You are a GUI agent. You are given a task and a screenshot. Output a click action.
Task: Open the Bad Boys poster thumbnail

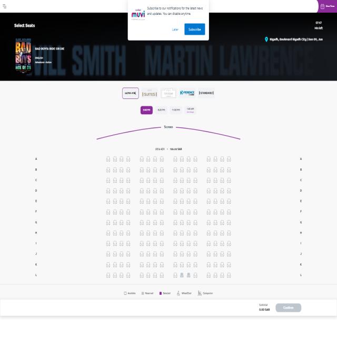pos(23,56)
